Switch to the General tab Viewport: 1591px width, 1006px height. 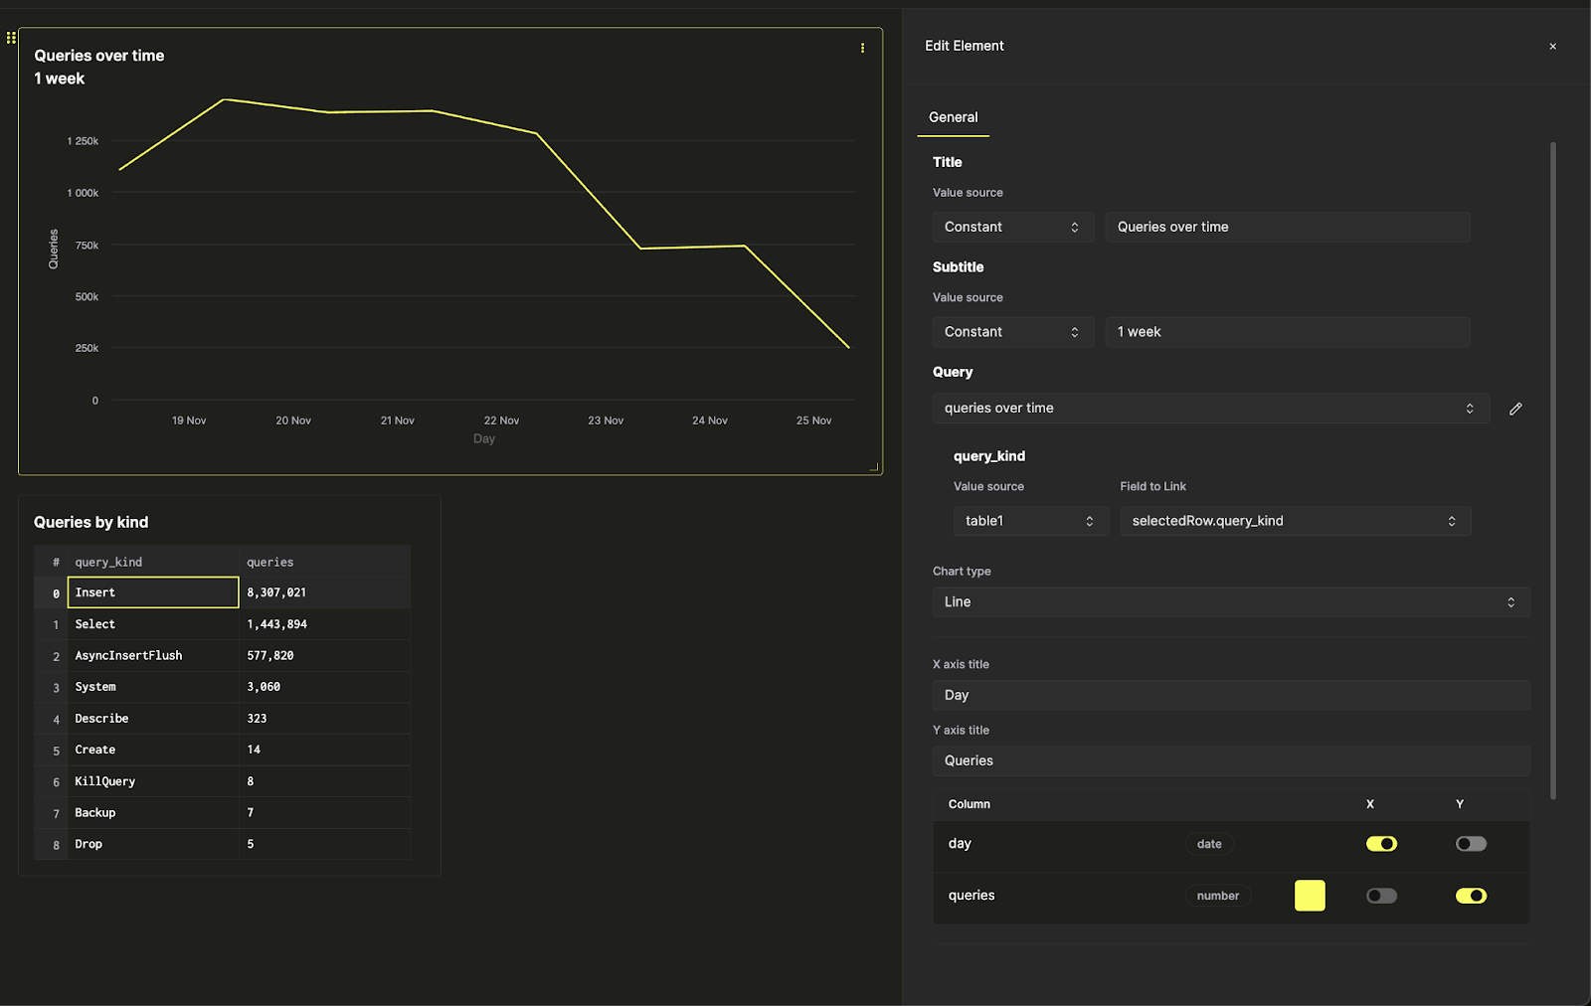pos(952,116)
